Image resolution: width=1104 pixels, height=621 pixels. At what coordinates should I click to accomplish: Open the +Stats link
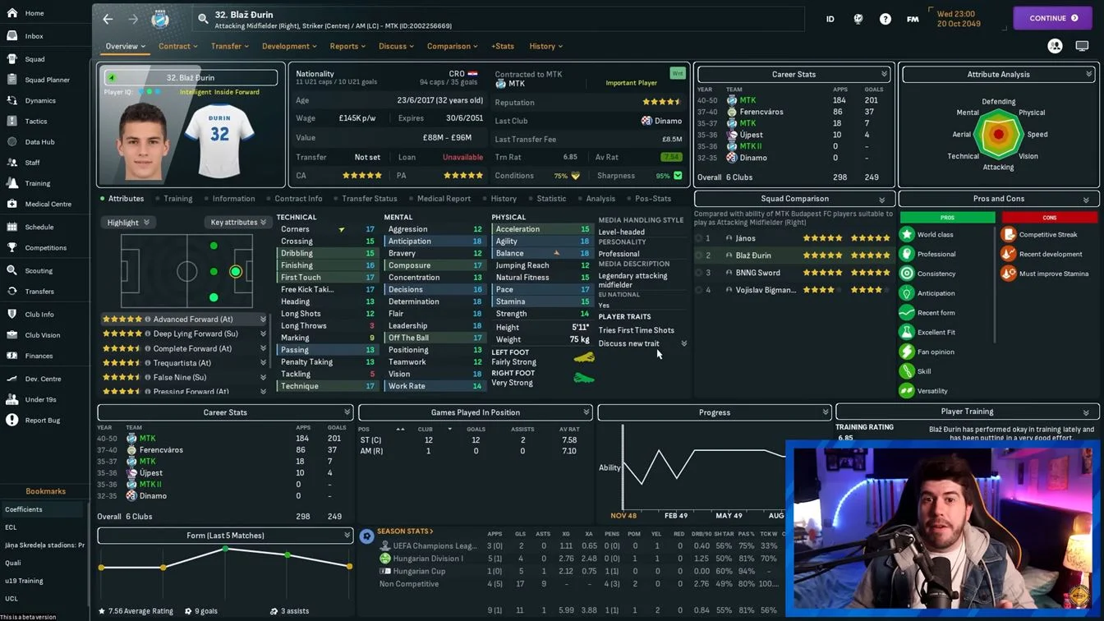coord(503,46)
